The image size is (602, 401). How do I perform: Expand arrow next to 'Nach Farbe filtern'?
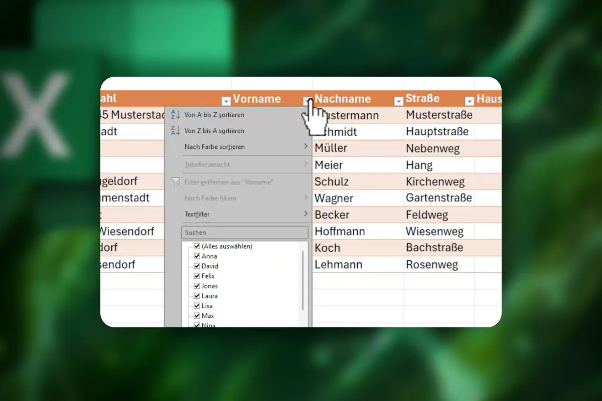306,198
